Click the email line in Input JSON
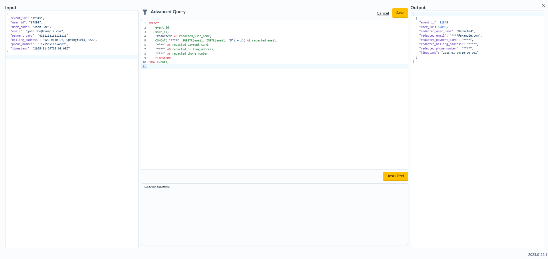Viewport: 548px width, 259px height. coord(37,31)
